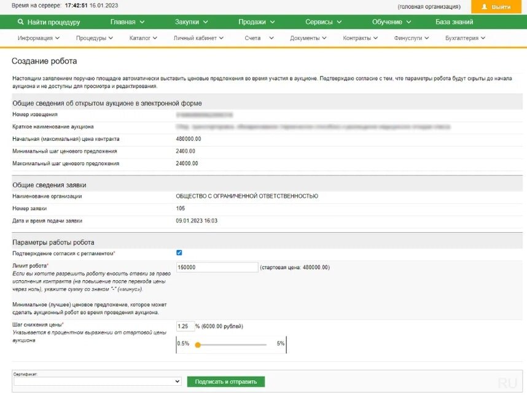527x395 pixels.
Task: Expand the Контракты submenu
Action: click(x=361, y=38)
